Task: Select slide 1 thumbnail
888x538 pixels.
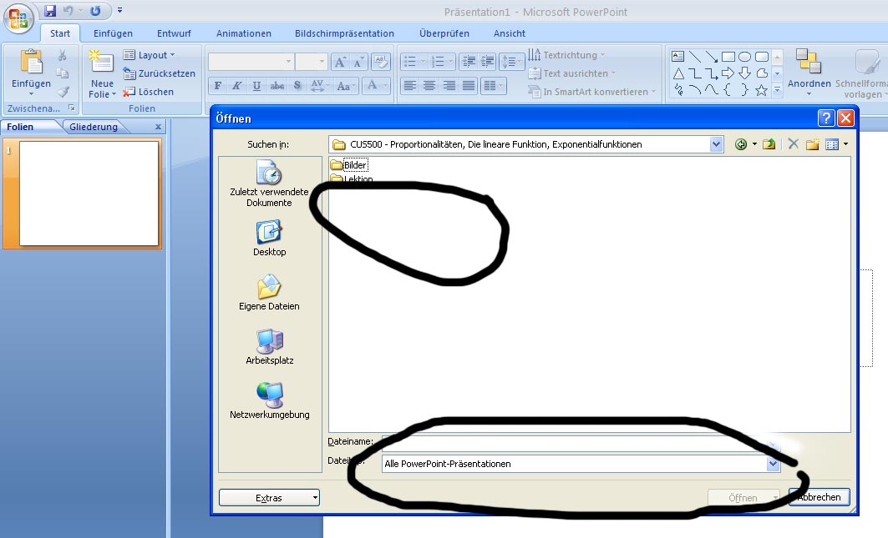Action: (x=89, y=193)
